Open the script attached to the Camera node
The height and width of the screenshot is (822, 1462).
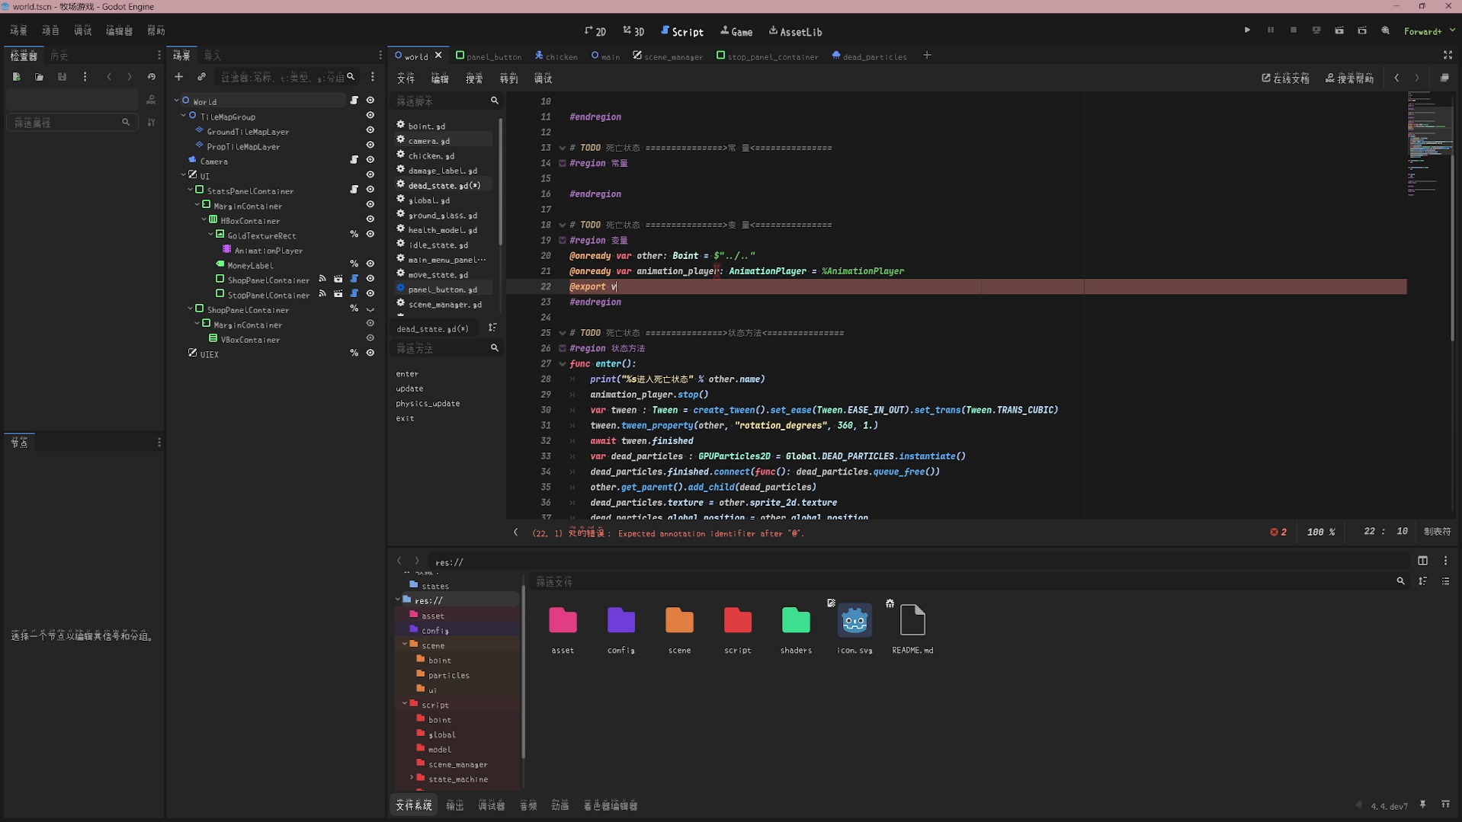tap(354, 161)
